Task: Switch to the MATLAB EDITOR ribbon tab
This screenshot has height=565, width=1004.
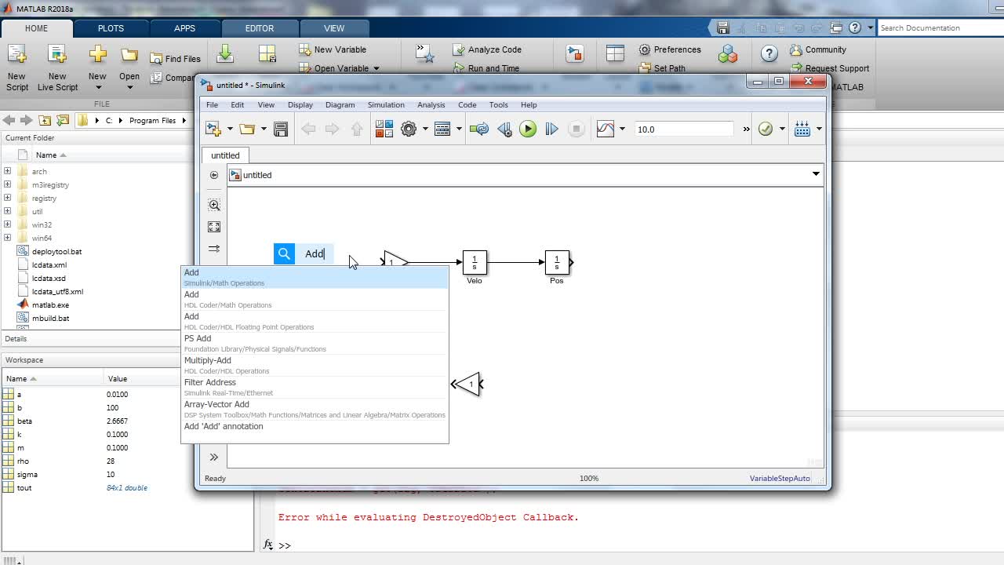Action: (x=260, y=27)
